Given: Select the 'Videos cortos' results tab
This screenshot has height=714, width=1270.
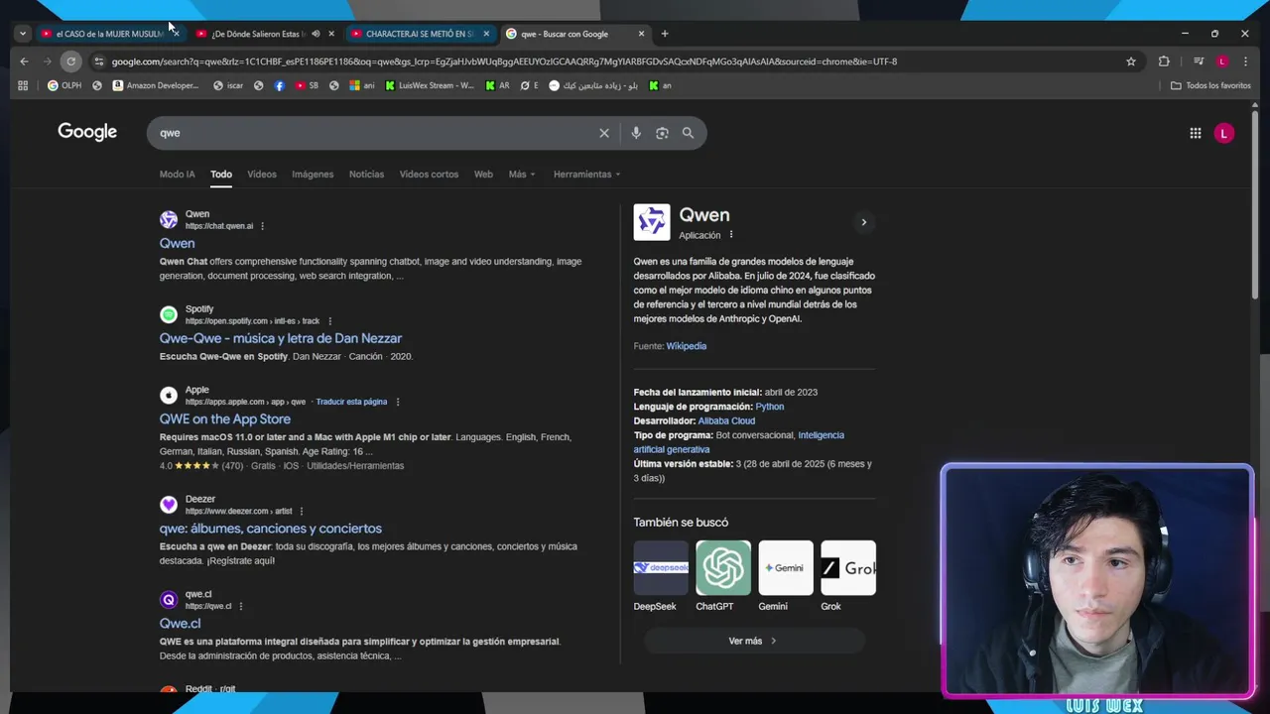Looking at the screenshot, I should click(x=429, y=175).
